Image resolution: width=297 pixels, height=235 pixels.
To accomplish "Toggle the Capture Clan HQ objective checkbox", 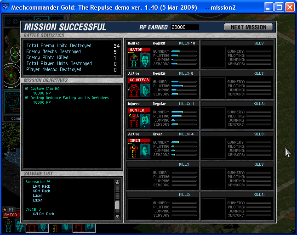I will coord(27,89).
